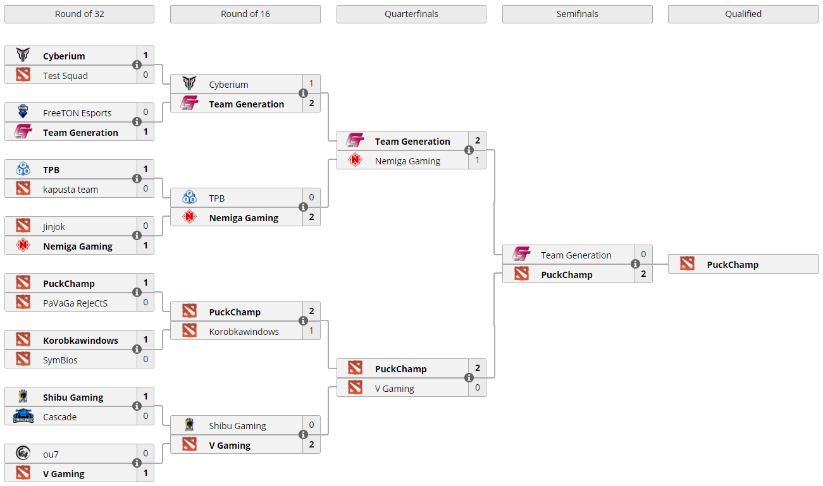
Task: Open PuckChamp in the Qualified column
Action: pos(733,265)
